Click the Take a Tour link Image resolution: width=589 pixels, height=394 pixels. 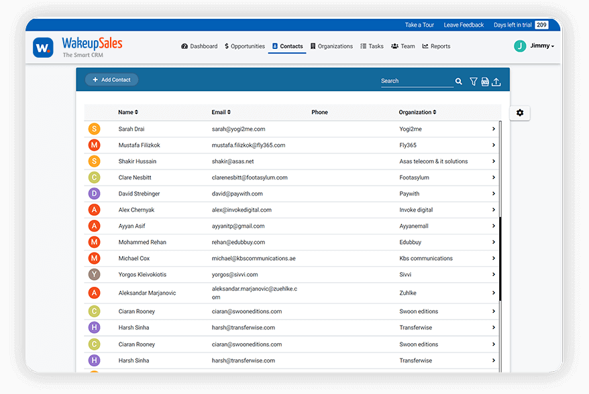pos(419,25)
